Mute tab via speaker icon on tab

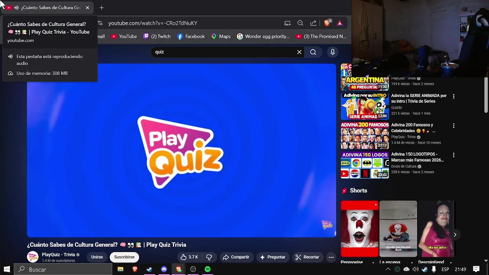coord(16,8)
